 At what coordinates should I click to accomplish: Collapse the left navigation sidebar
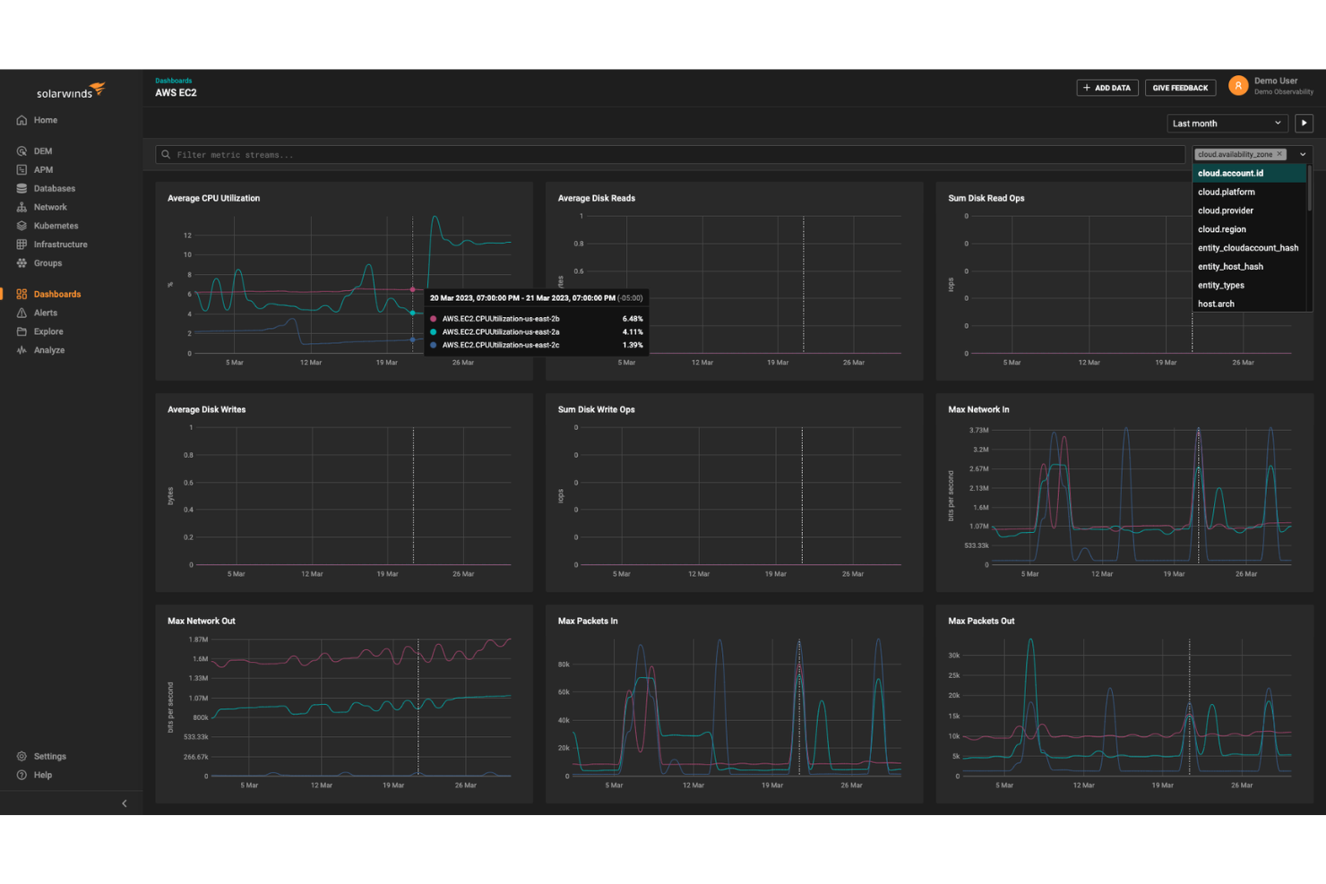[125, 803]
